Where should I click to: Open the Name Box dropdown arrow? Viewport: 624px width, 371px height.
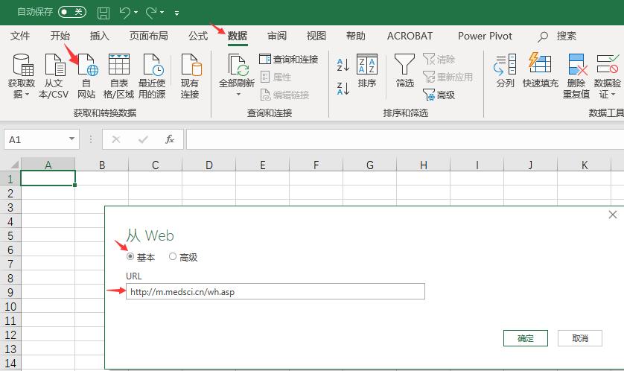pyautogui.click(x=72, y=139)
